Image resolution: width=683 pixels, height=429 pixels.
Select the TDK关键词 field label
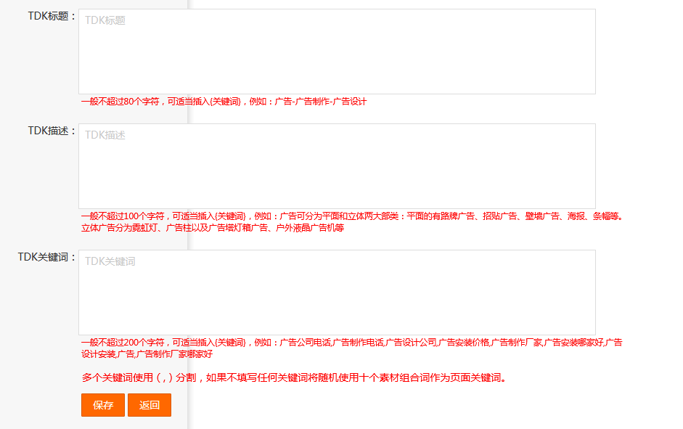(47, 257)
